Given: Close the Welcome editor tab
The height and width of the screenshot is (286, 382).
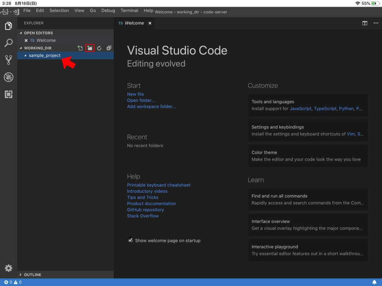Looking at the screenshot, I should click(150, 23).
